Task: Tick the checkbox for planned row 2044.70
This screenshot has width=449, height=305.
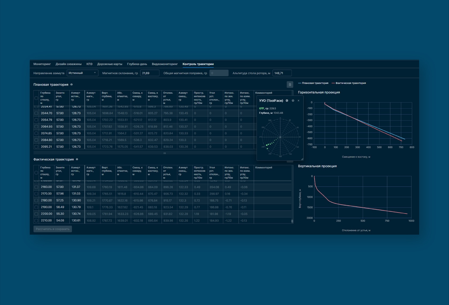Action: click(36, 113)
